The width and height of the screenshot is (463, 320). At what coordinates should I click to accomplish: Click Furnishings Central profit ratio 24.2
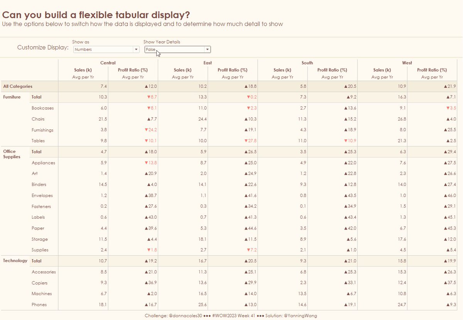click(x=150, y=130)
